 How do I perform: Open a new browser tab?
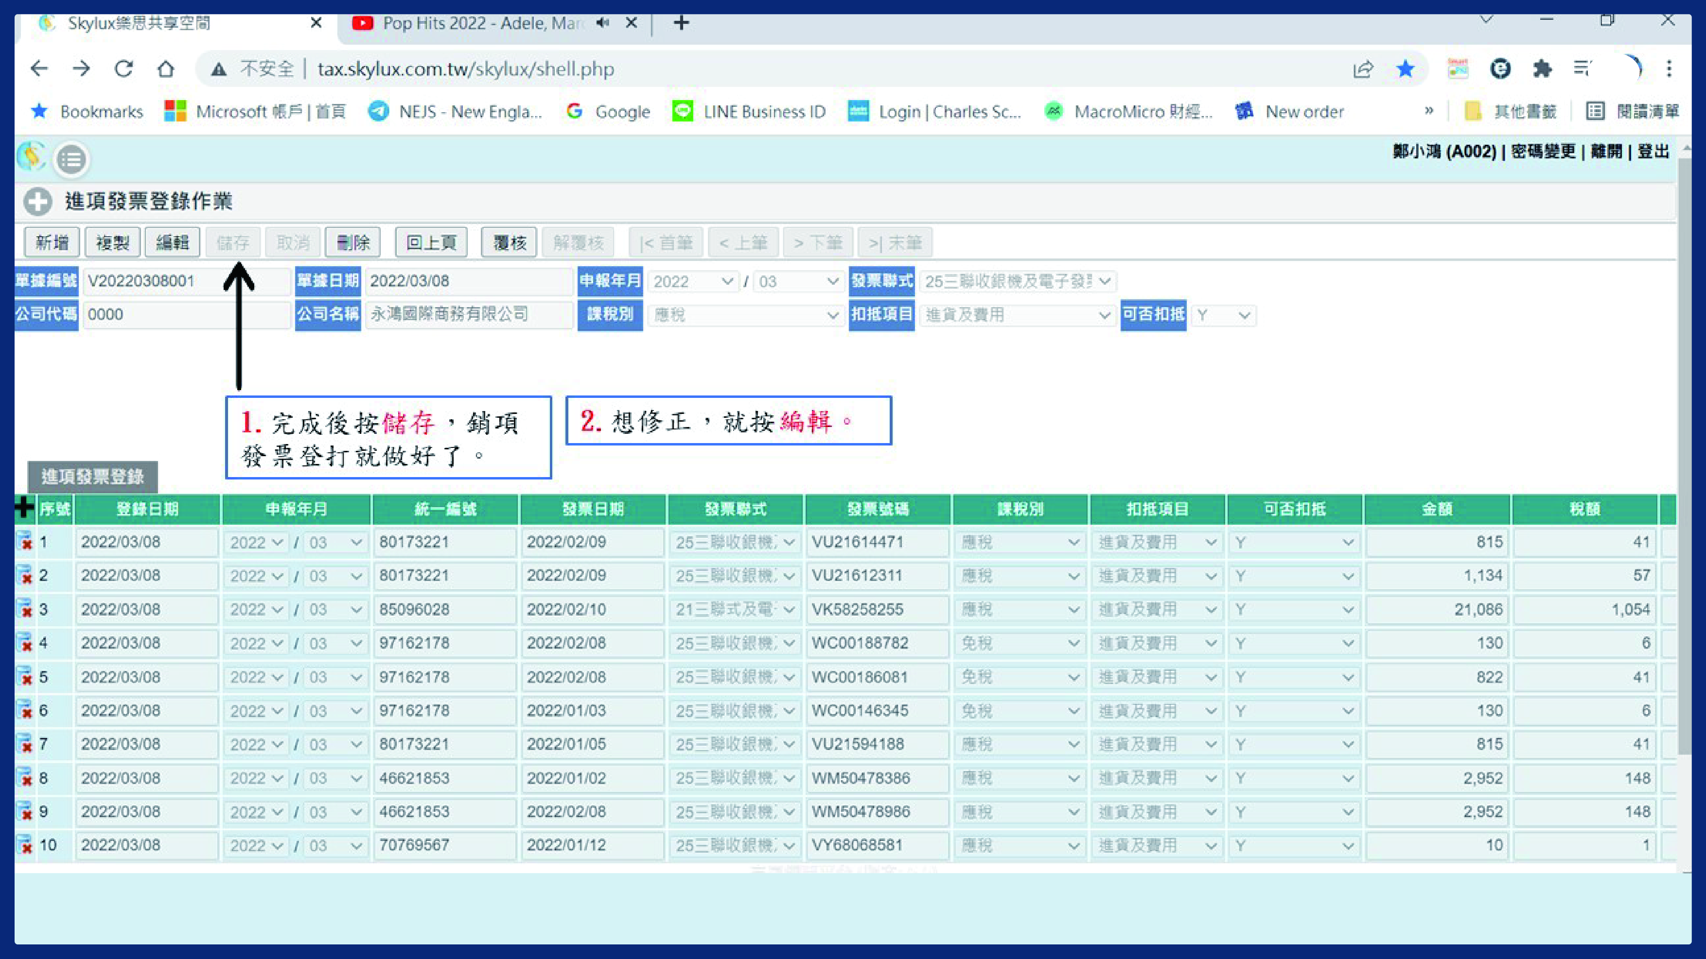(x=681, y=23)
